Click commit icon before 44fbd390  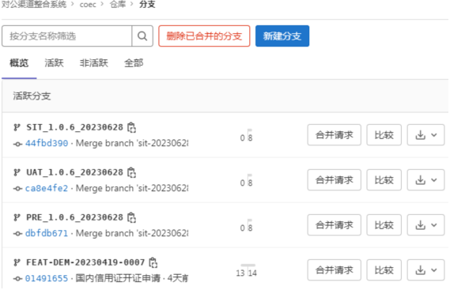coord(17,144)
